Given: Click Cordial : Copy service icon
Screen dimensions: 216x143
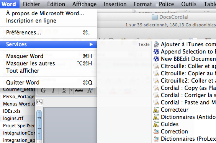Looking at the screenshot, I should pos(156,88).
